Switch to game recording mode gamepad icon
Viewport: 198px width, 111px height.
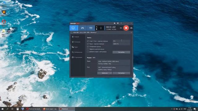coord(83,28)
